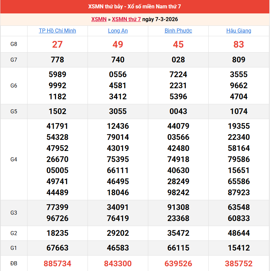Image resolution: width=270 pixels, height=271 pixels.
Task: Go to the Hậu Giang results link
Action: (x=238, y=31)
